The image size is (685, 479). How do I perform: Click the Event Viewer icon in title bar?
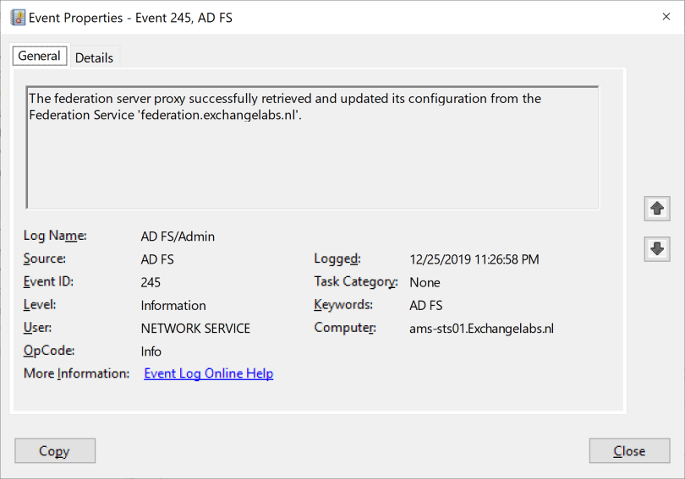click(18, 17)
